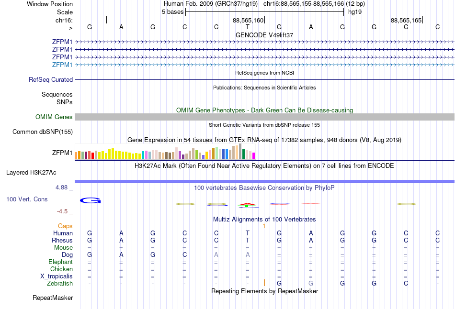This screenshot has height=309, width=455.
Task: Click the -4.5 conservation lower value
Action: pyautogui.click(x=62, y=211)
